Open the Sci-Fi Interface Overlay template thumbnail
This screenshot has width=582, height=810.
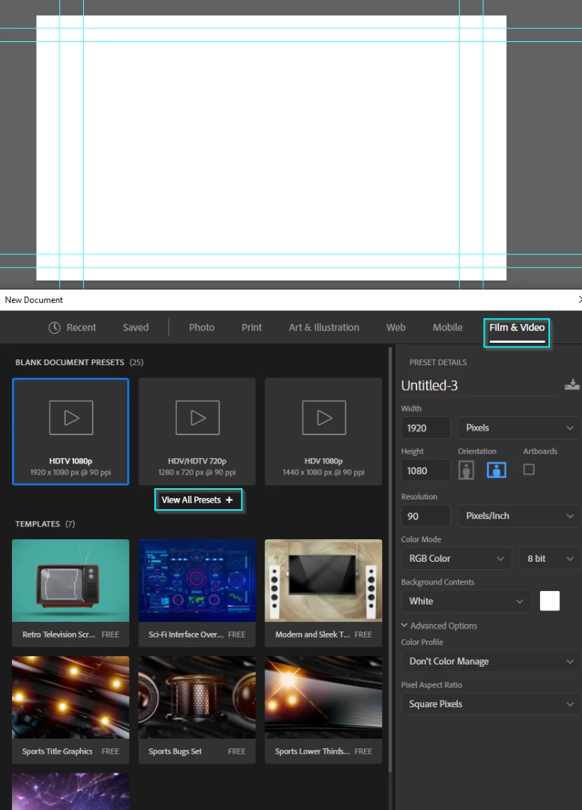point(197,580)
